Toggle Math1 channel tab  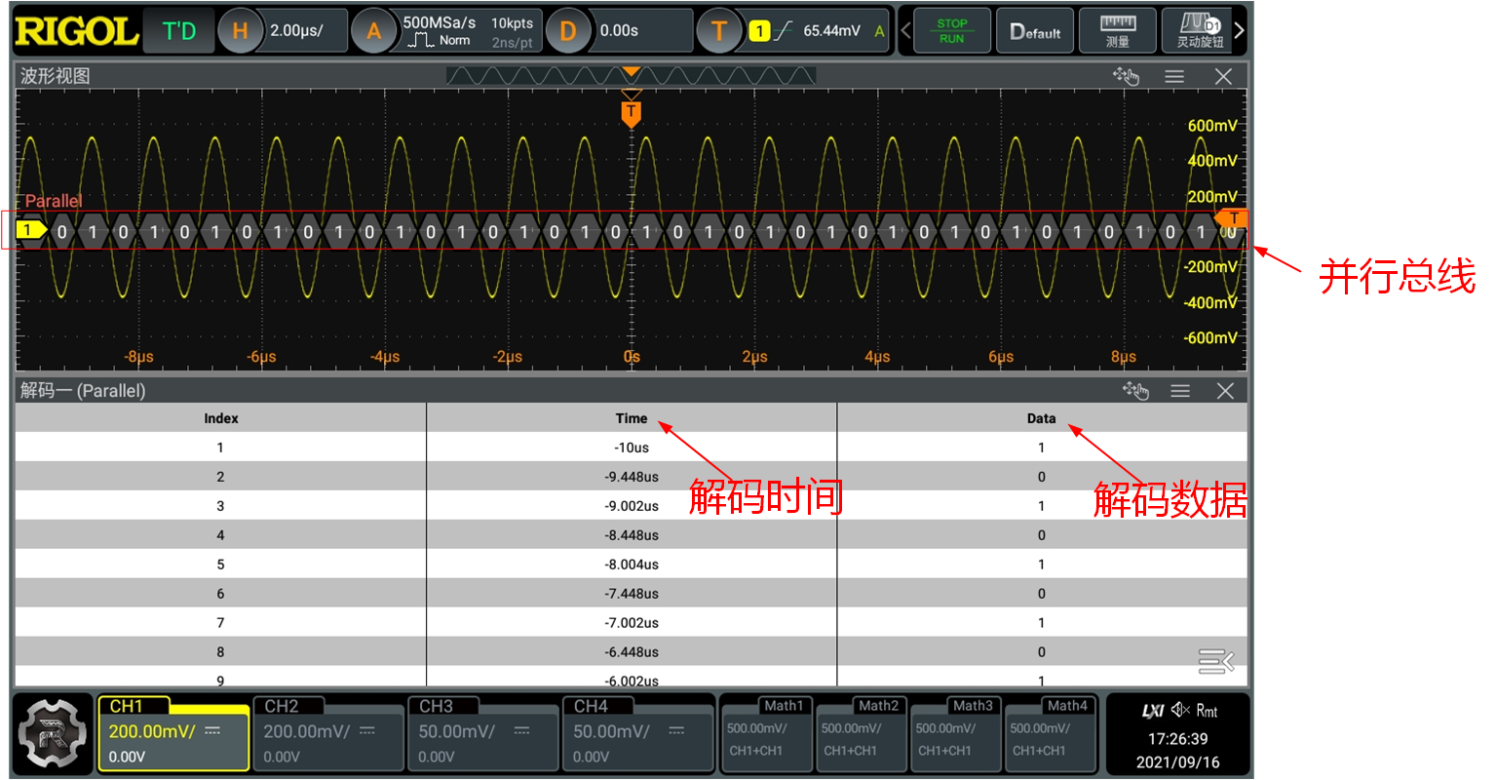tap(765, 734)
